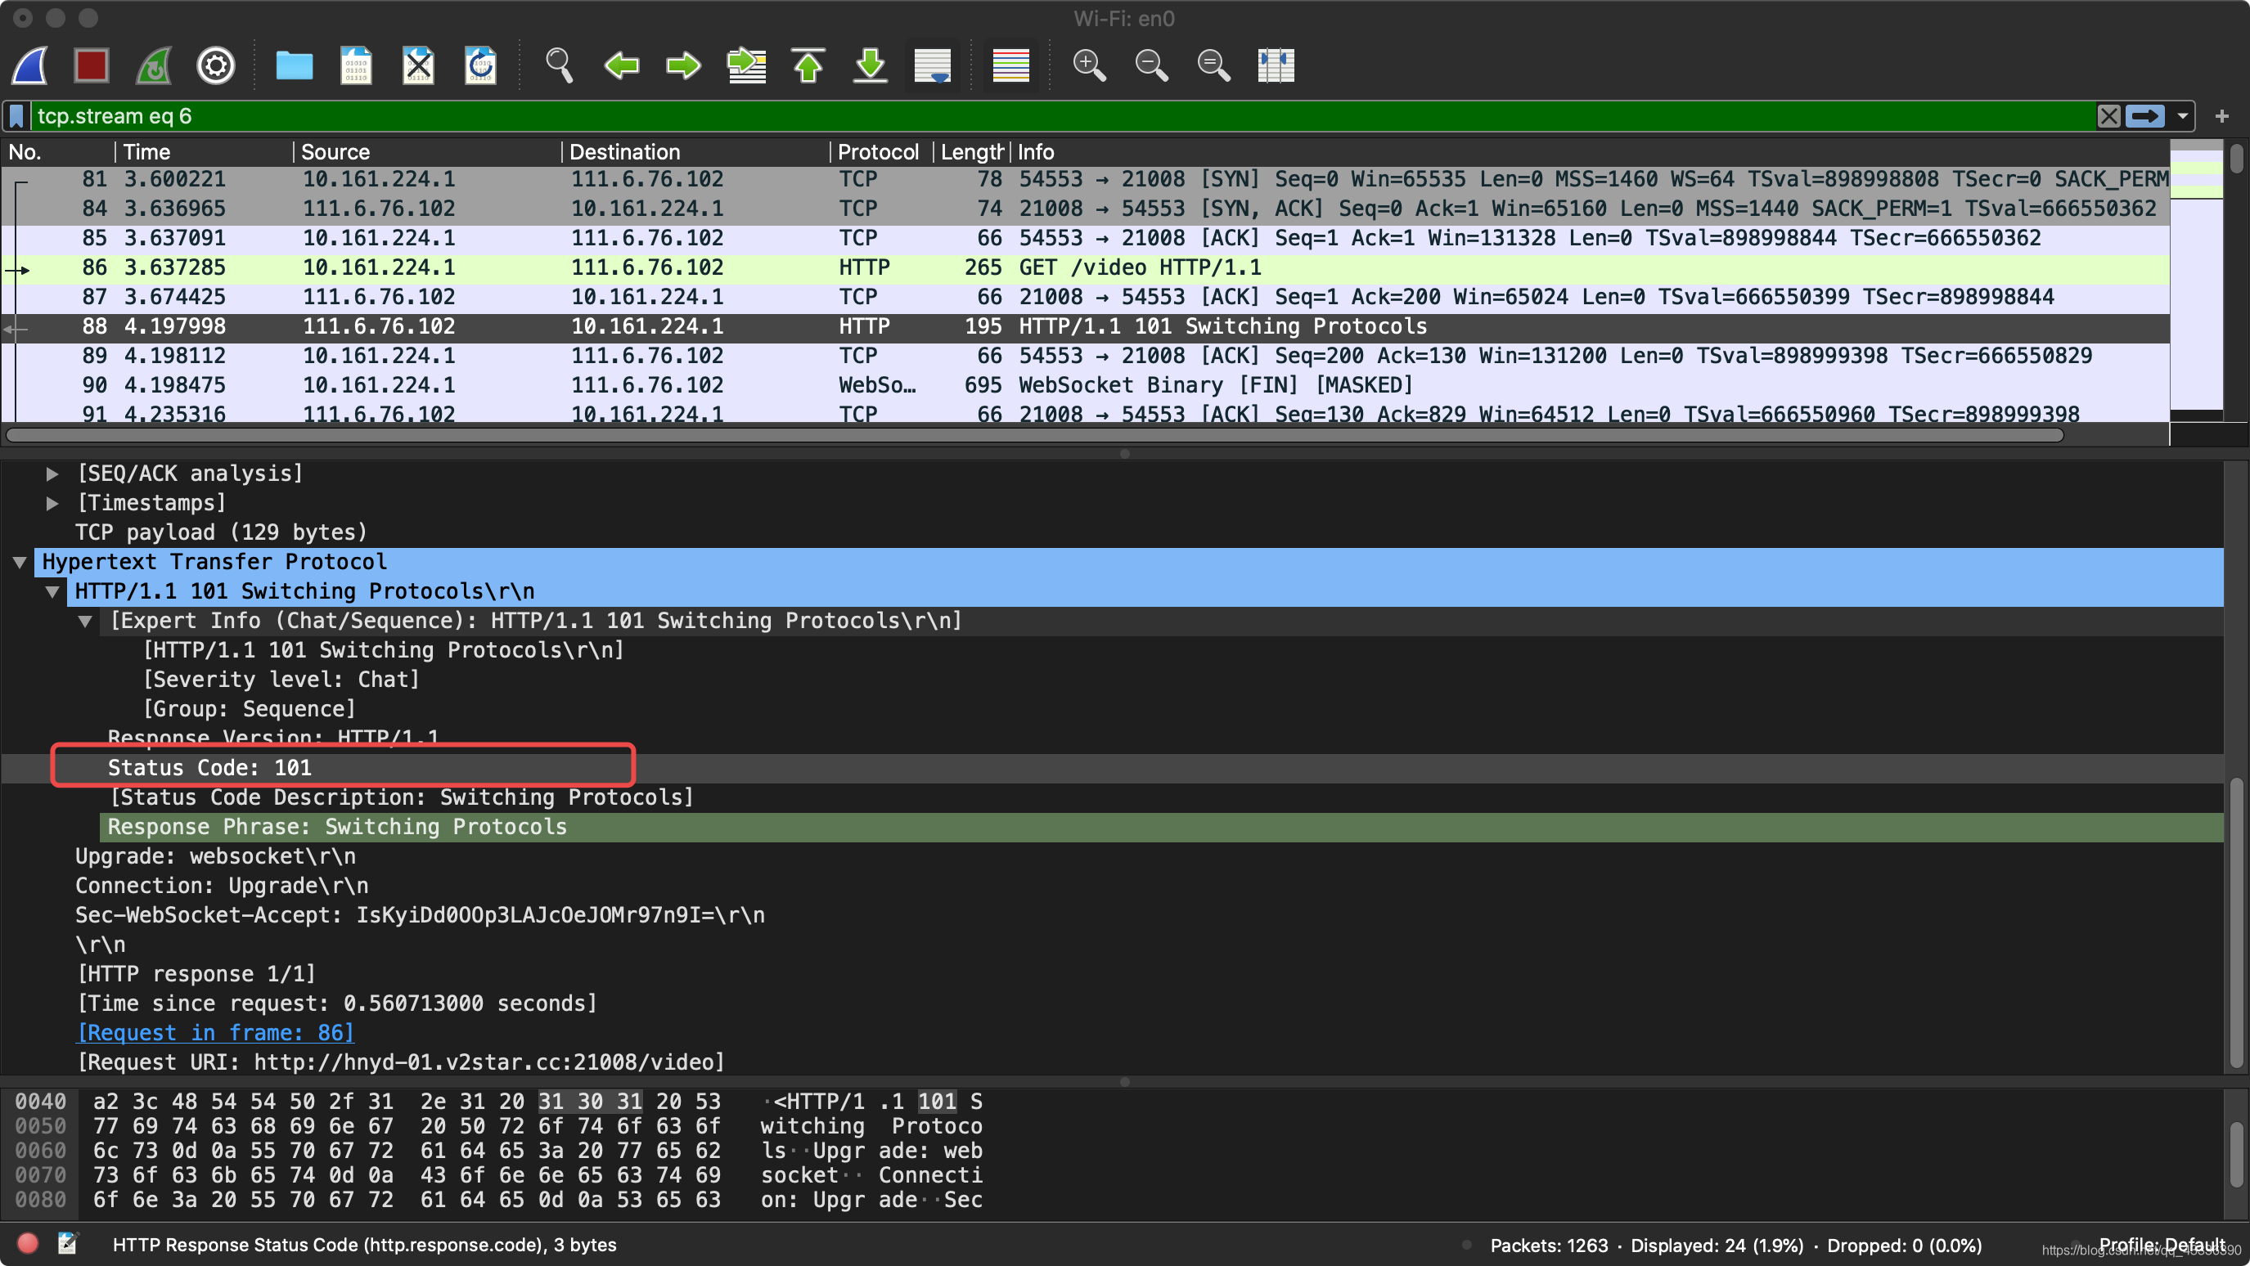Close this capture file icon
Viewport: 2250px width, 1266px height.
(x=418, y=65)
